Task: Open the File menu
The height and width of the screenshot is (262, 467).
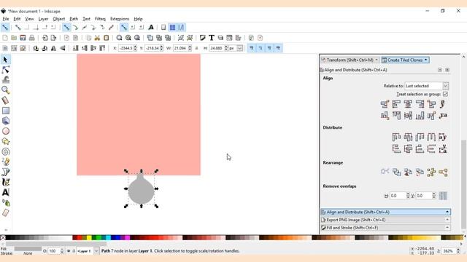Action: click(6, 19)
